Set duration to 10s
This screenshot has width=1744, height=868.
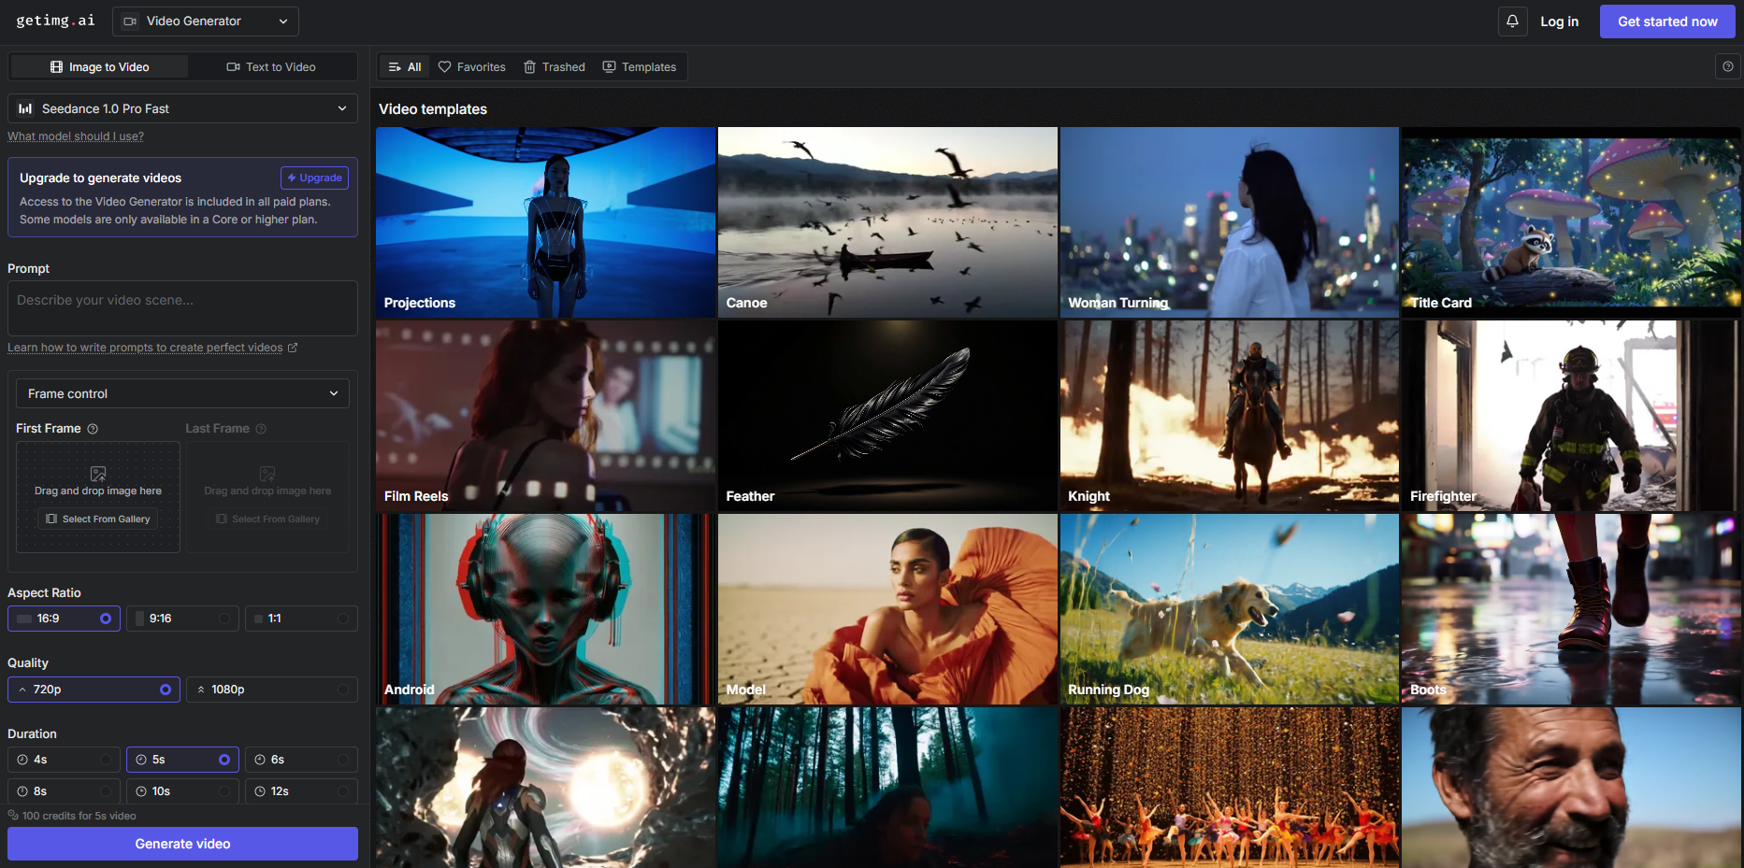click(x=182, y=791)
